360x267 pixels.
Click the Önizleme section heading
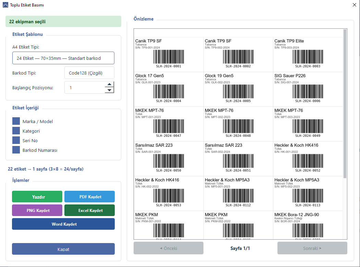pos(144,19)
